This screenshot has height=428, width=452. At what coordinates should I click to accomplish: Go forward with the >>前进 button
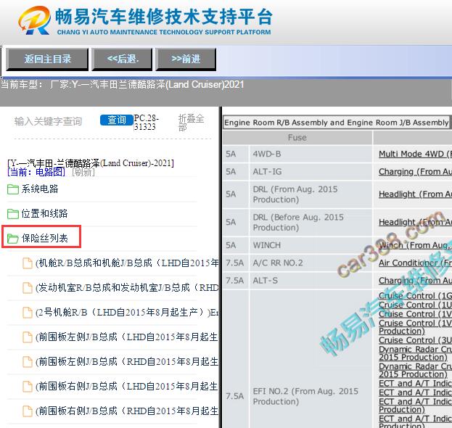coord(186,59)
